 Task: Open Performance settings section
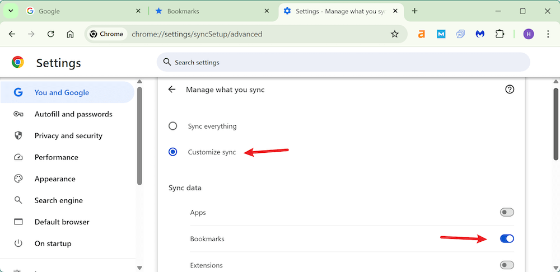click(x=68, y=157)
